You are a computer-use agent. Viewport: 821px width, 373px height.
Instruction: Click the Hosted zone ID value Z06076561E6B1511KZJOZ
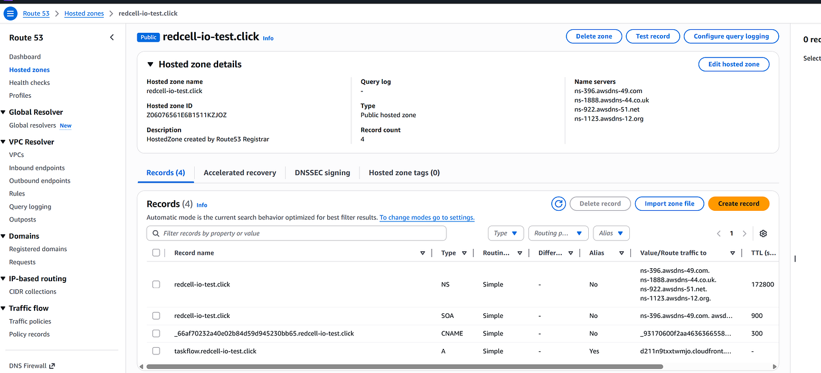point(186,115)
